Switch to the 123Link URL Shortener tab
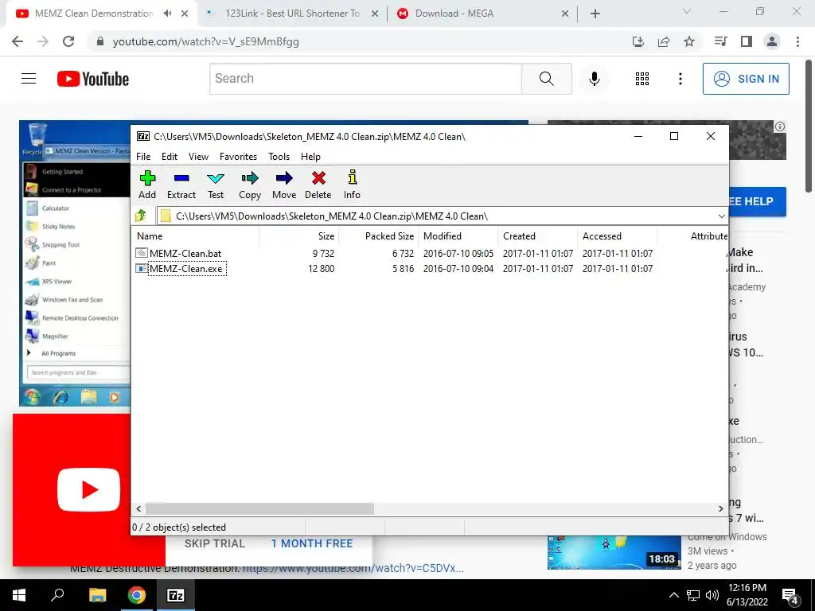 coord(291,14)
